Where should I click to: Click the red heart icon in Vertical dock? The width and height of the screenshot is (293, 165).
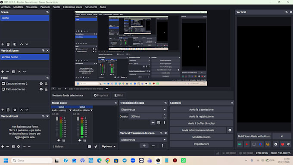pos(283,144)
